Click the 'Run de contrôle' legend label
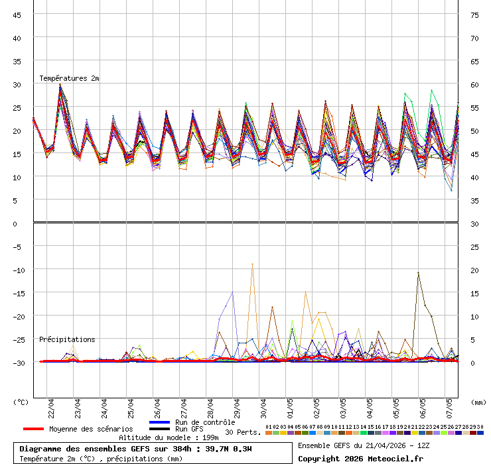This screenshot has height=464, width=491. click(x=204, y=422)
